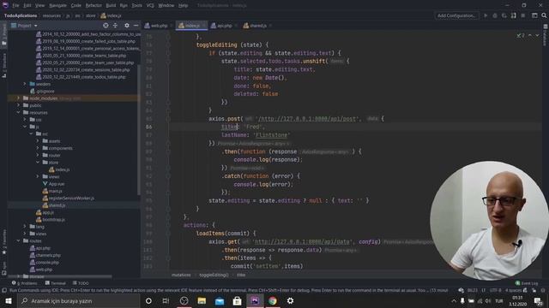Open the Terminal tool window

point(55,283)
